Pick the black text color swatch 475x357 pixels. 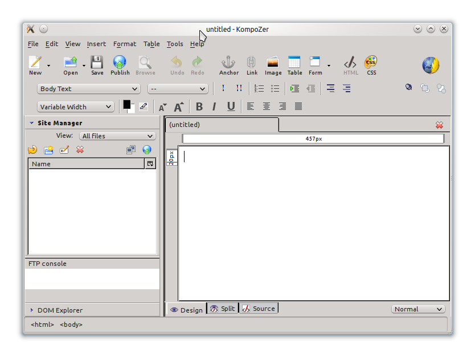pyautogui.click(x=126, y=105)
